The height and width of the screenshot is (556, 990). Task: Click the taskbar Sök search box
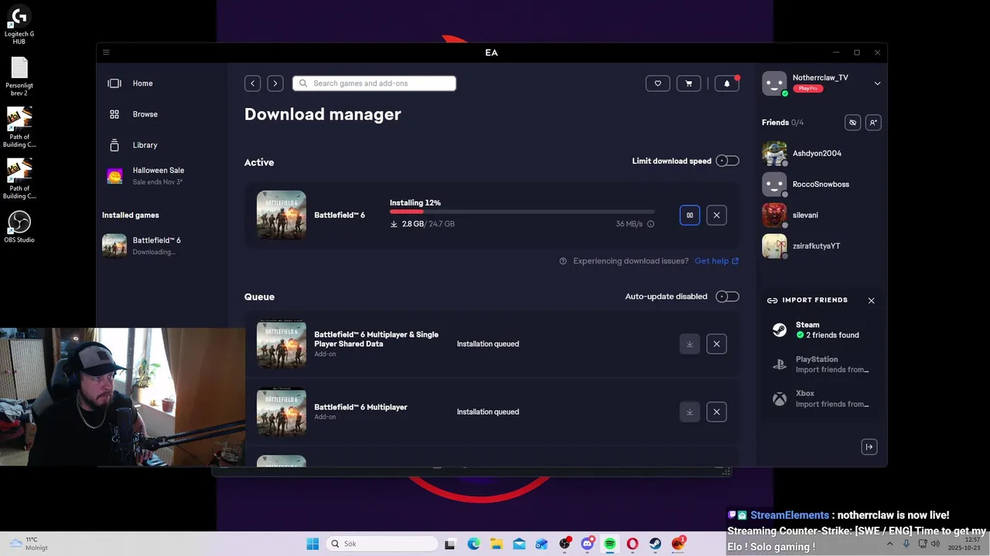tap(382, 544)
